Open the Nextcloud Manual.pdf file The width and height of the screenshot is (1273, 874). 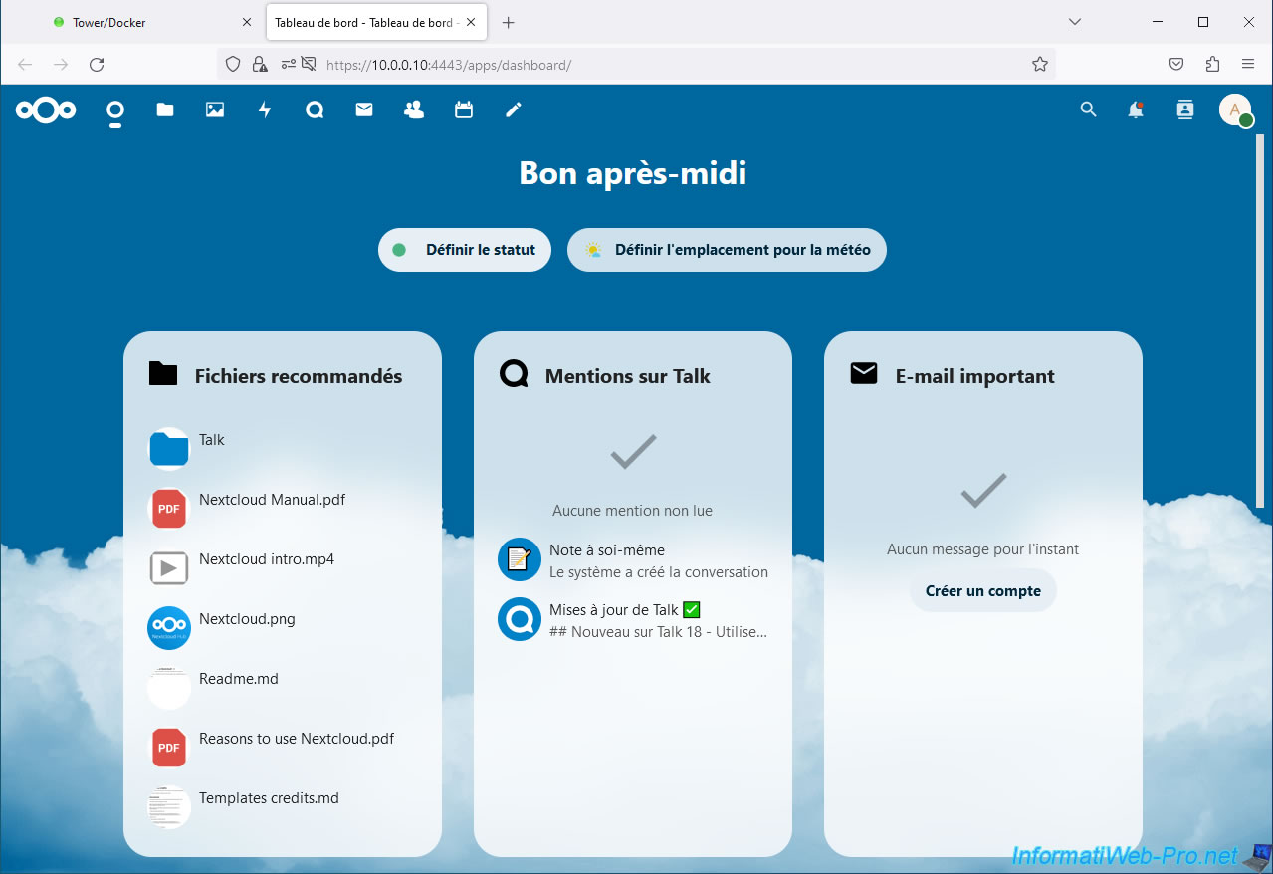coord(272,500)
